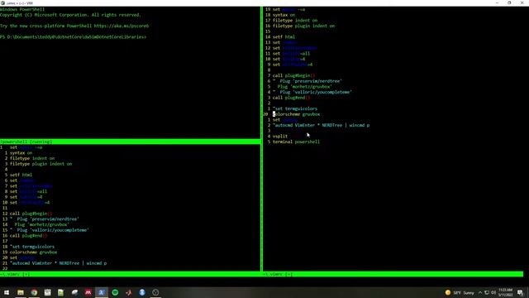Click the autocmd VimEnter line in the bottom-left pane
The height and width of the screenshot is (298, 529).
click(59, 263)
